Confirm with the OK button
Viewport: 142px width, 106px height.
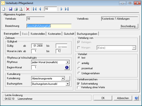pyautogui.click(x=103, y=98)
